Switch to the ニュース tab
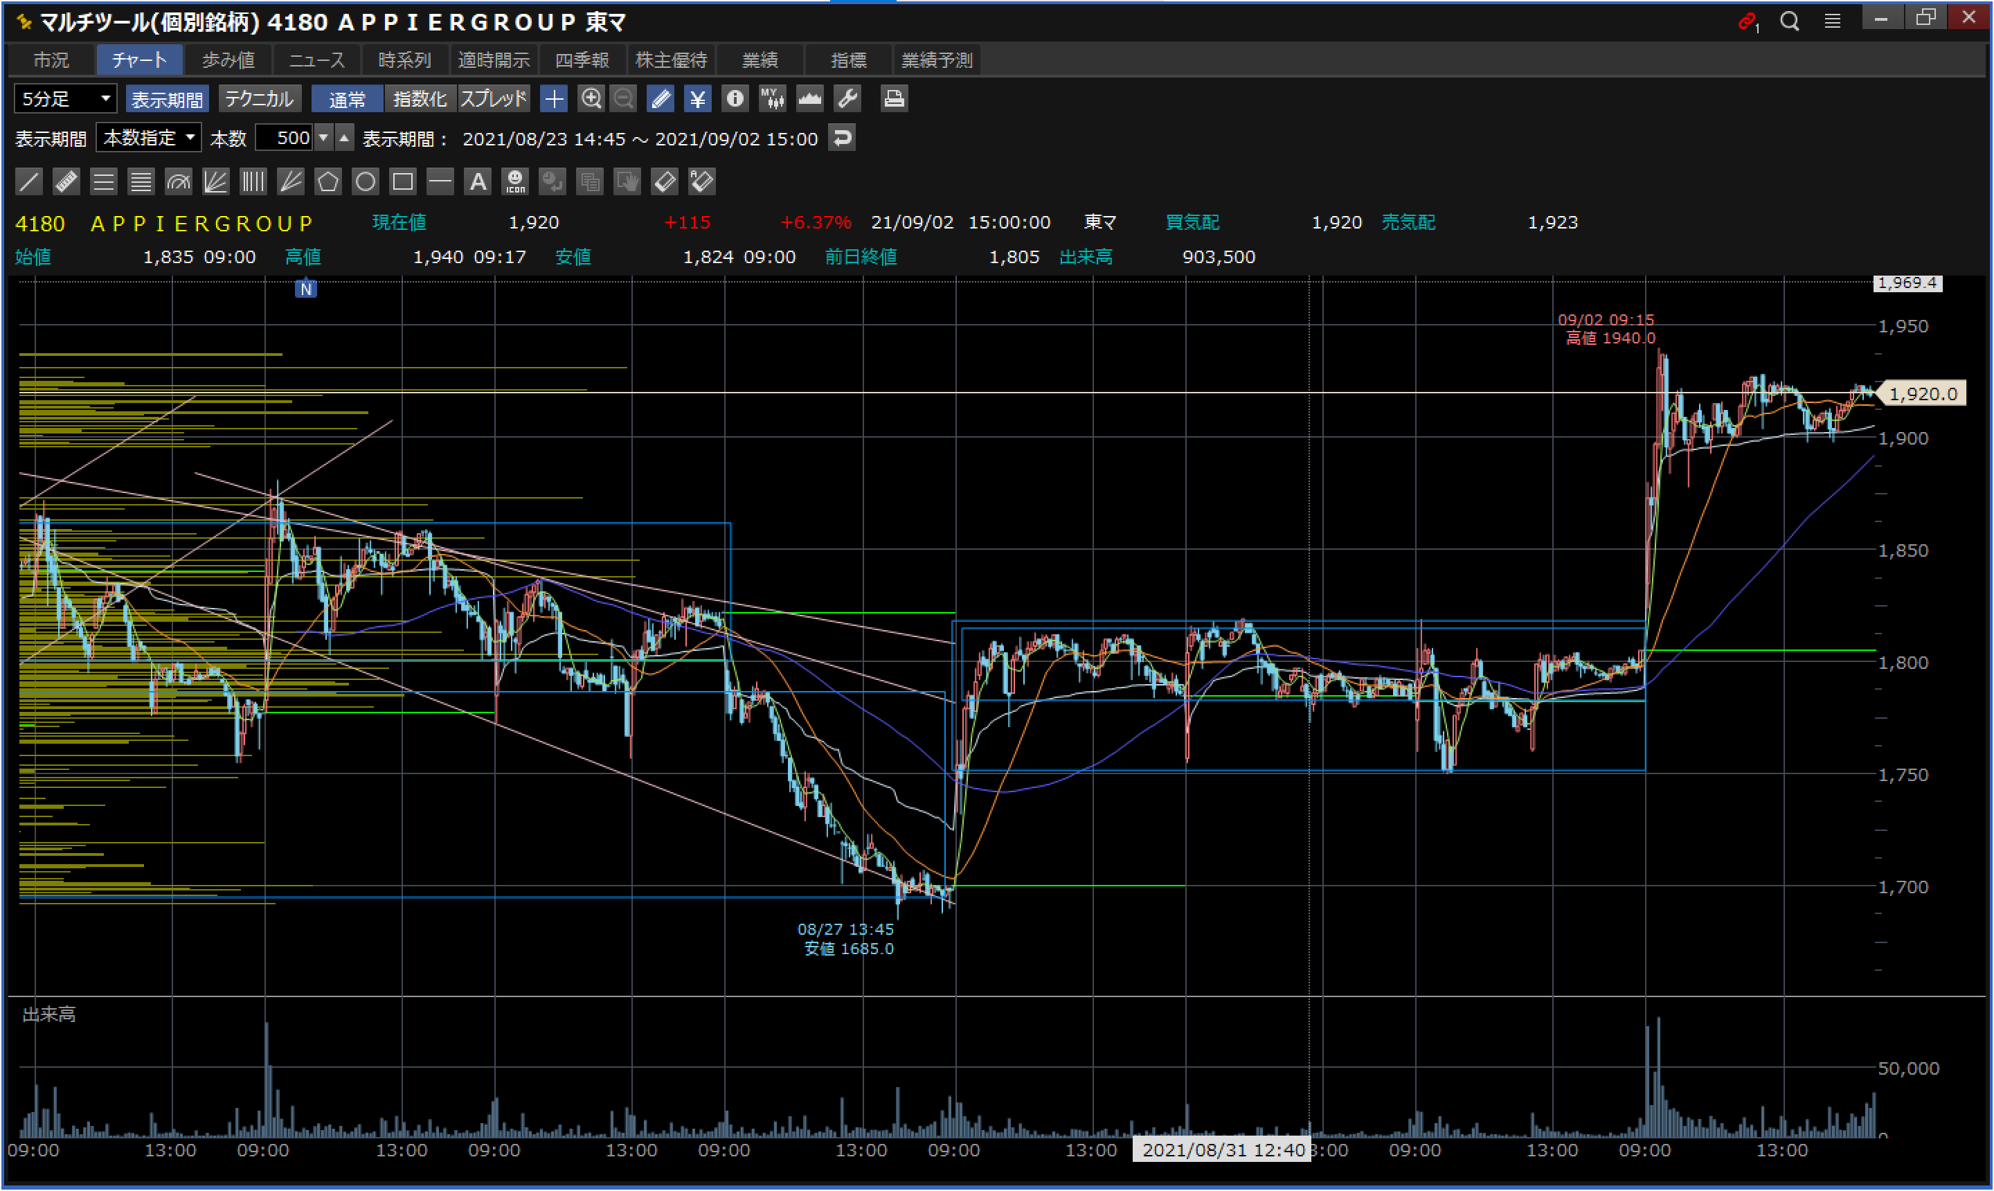The height and width of the screenshot is (1191, 1994). (316, 60)
